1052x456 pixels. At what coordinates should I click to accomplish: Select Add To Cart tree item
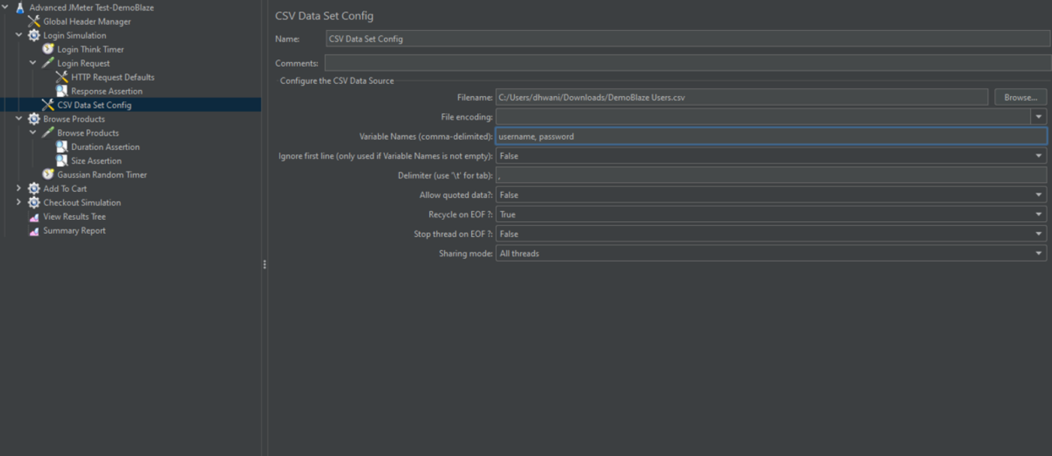coord(65,188)
